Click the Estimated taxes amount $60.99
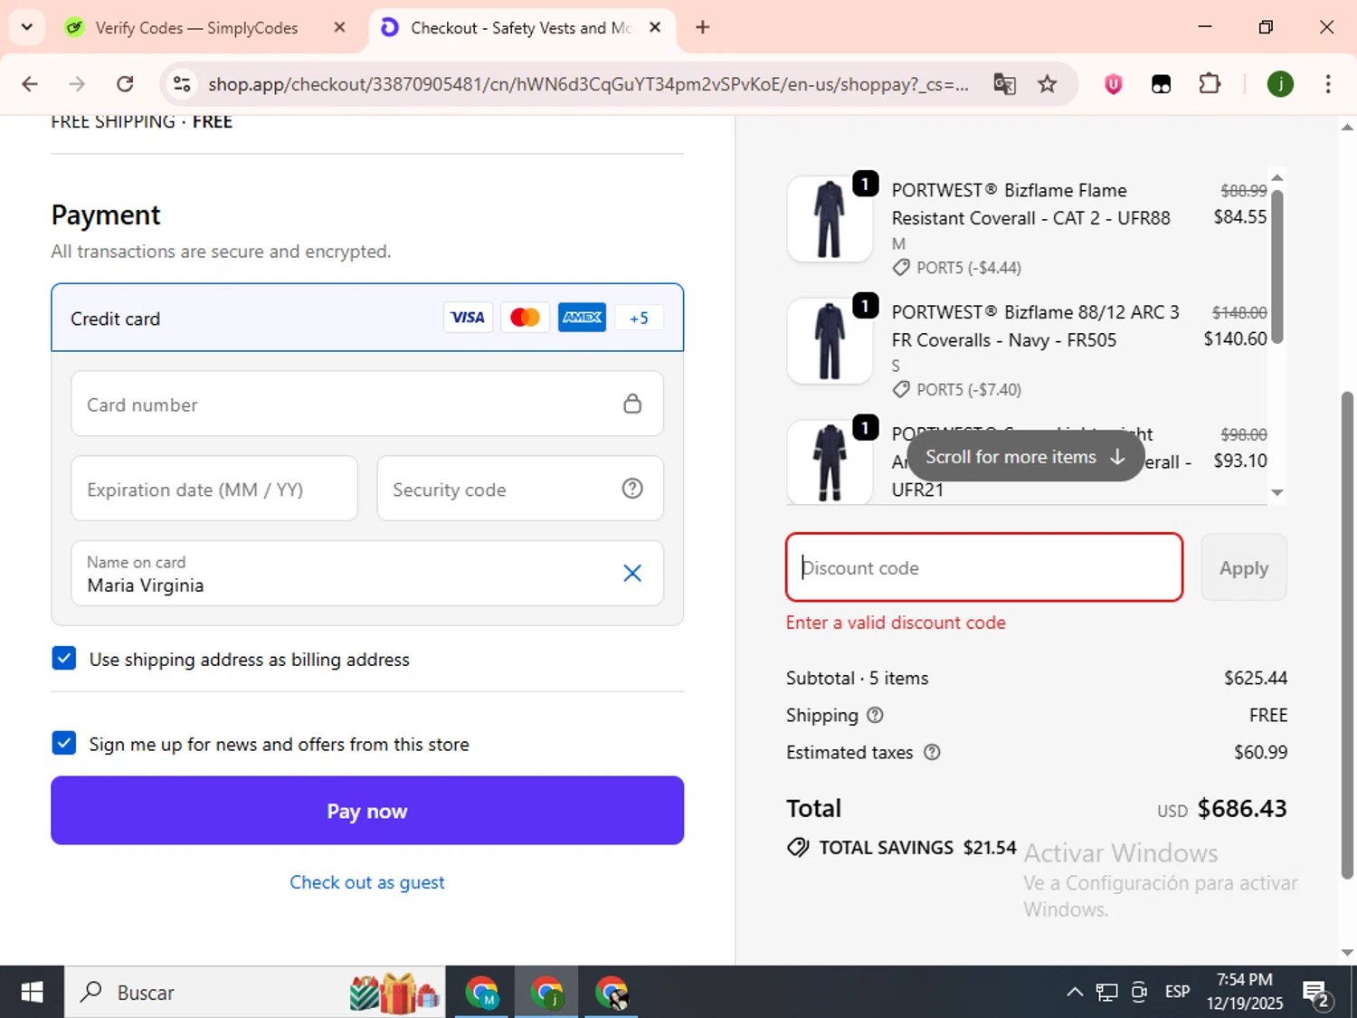The height and width of the screenshot is (1018, 1357). point(1260,752)
